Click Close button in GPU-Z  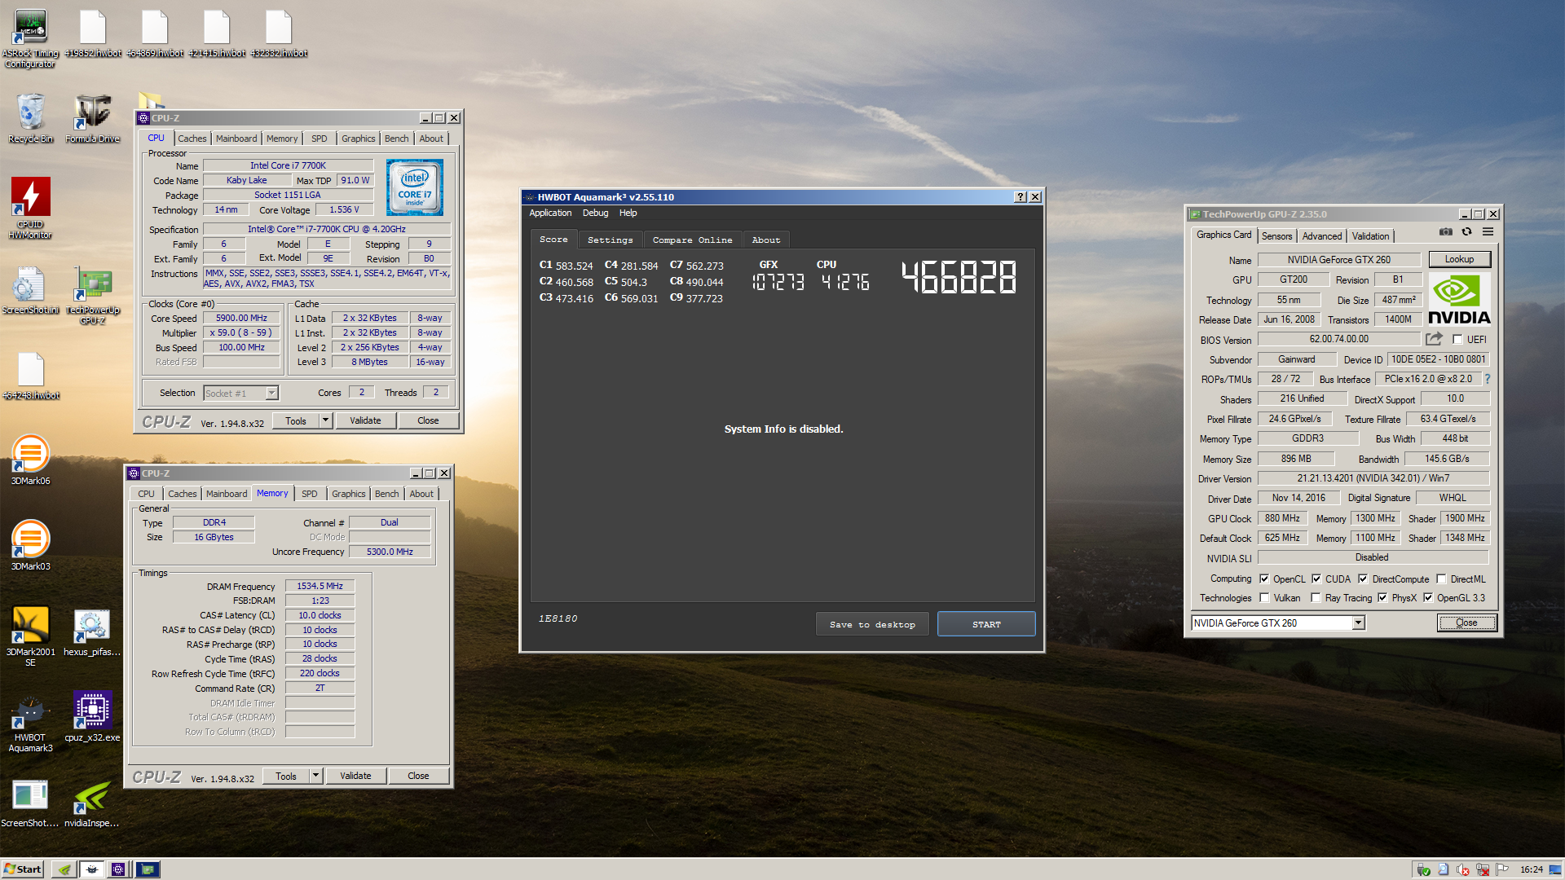pos(1466,623)
